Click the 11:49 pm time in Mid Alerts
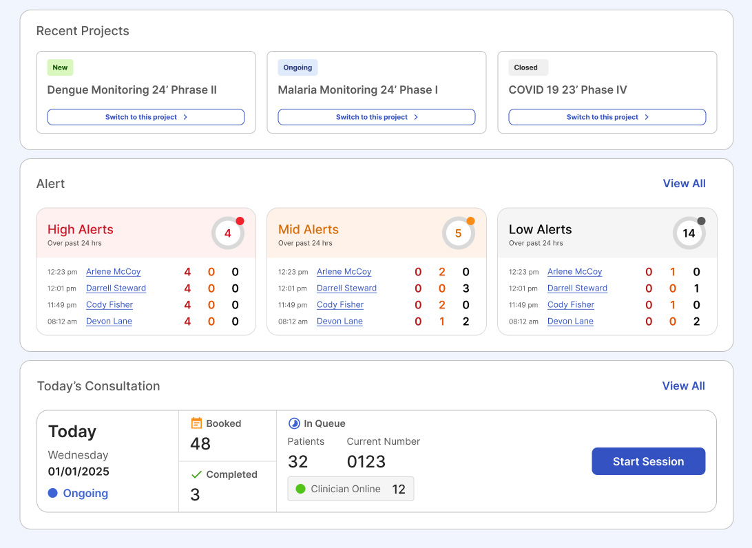752x548 pixels. point(293,305)
